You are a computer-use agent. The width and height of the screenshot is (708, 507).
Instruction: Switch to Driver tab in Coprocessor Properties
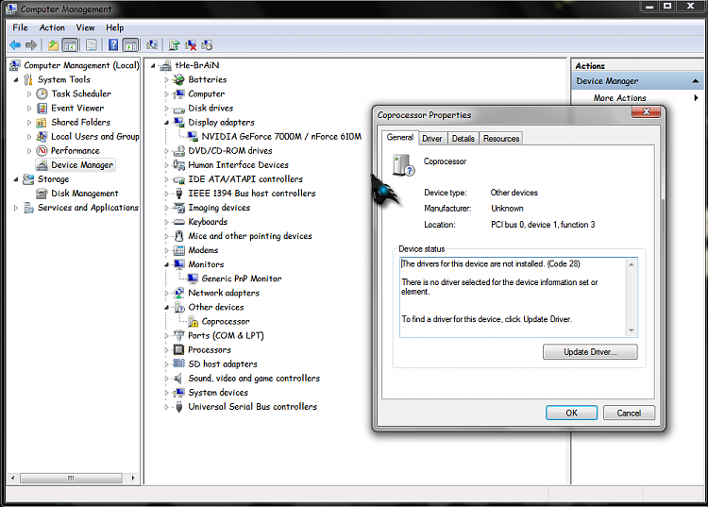[x=432, y=139]
